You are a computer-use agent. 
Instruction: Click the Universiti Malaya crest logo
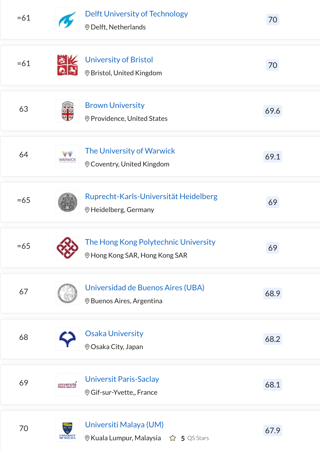tap(67, 430)
